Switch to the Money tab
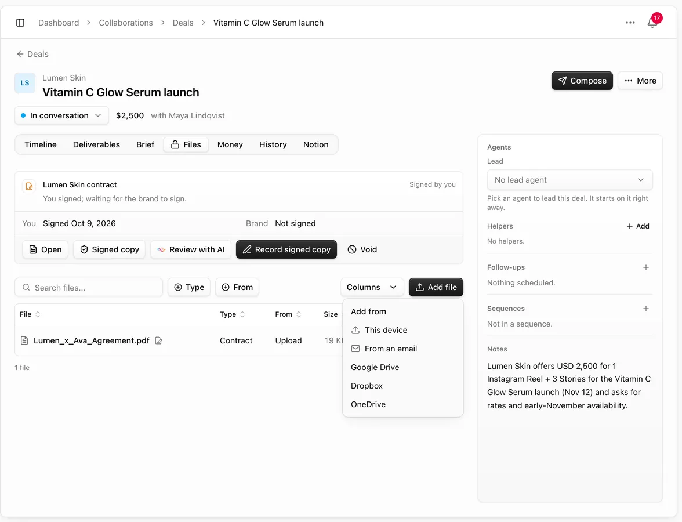Screen dimensions: 682x522 [x=230, y=144]
